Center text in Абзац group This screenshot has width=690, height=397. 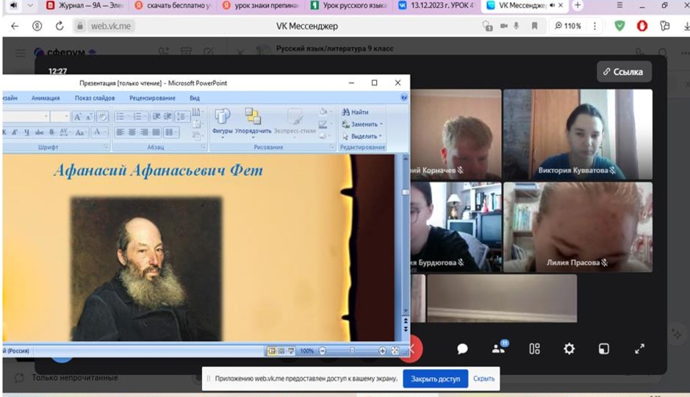(x=132, y=132)
